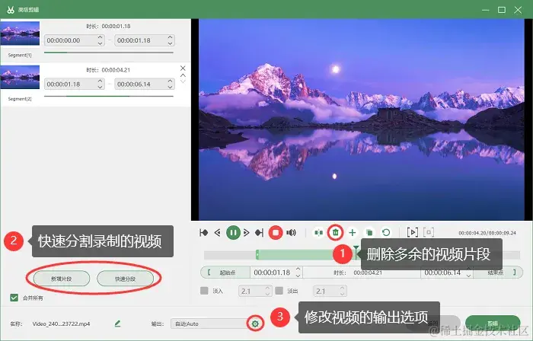Image resolution: width=533 pixels, height=341 pixels.
Task: Click the green 剪辑 button
Action: pos(493,323)
